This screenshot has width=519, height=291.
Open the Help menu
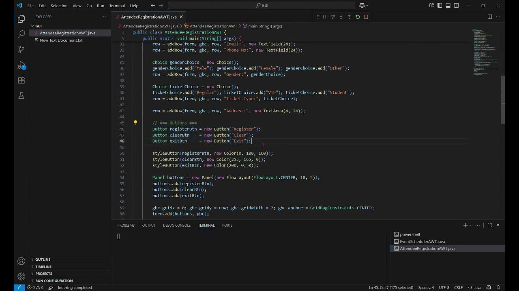pos(134,6)
